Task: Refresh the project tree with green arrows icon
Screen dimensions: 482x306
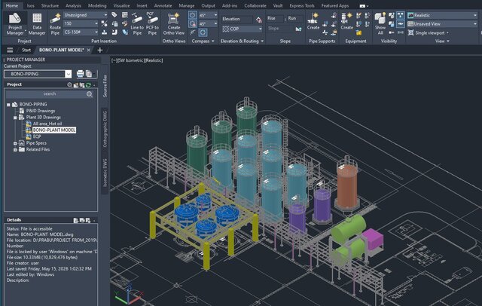Action: tap(88, 85)
